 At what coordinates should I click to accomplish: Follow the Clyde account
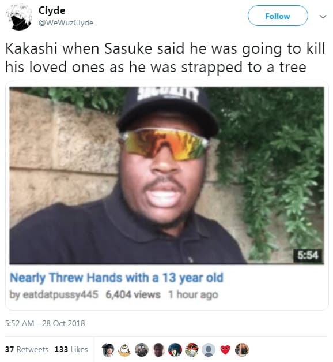tap(278, 16)
